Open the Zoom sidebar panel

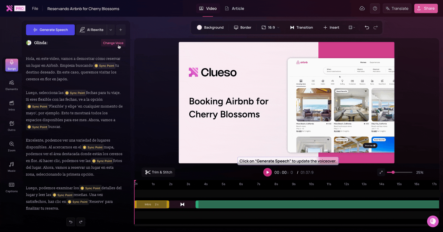tap(12, 146)
